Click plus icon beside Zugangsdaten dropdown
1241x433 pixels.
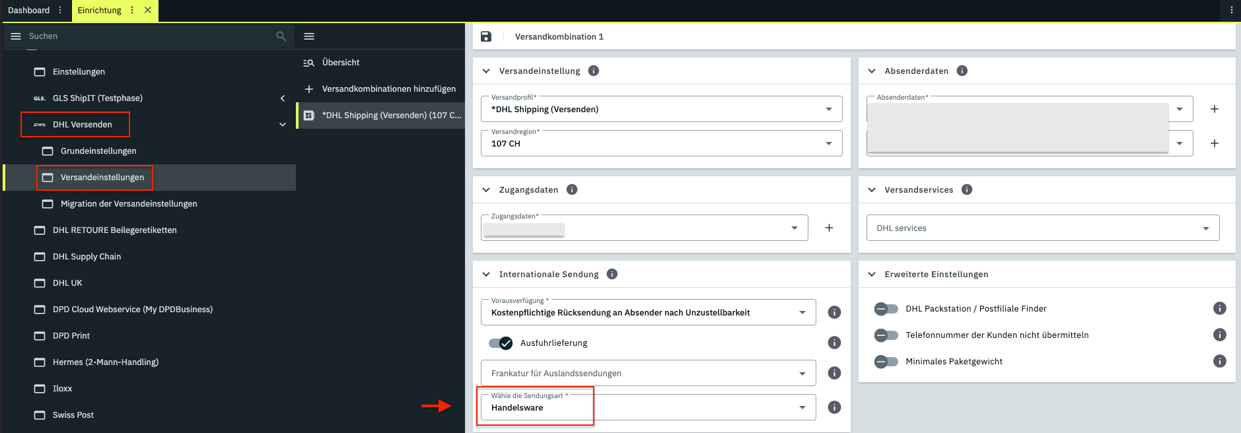pos(829,228)
